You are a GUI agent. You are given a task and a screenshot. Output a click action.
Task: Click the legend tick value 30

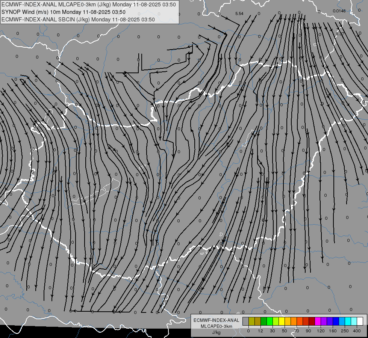click(273, 331)
